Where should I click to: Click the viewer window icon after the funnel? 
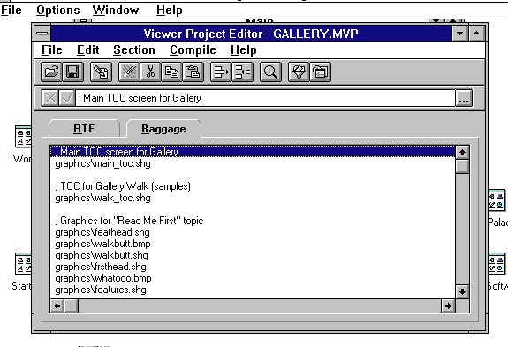point(321,72)
